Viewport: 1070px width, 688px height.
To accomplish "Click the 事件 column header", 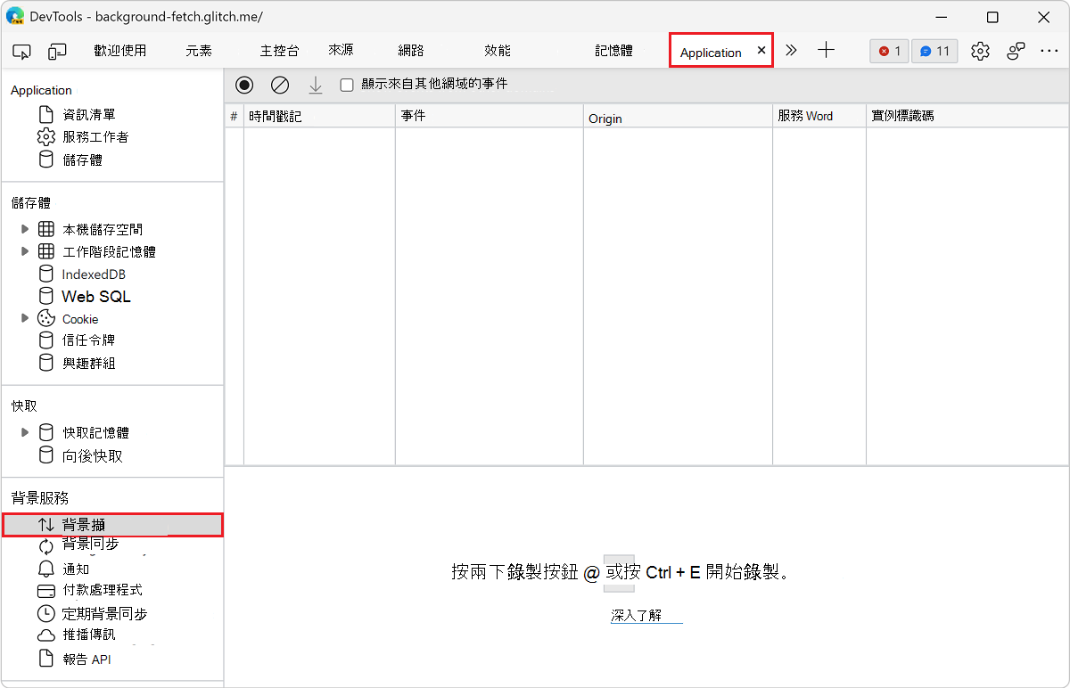I will coord(489,116).
